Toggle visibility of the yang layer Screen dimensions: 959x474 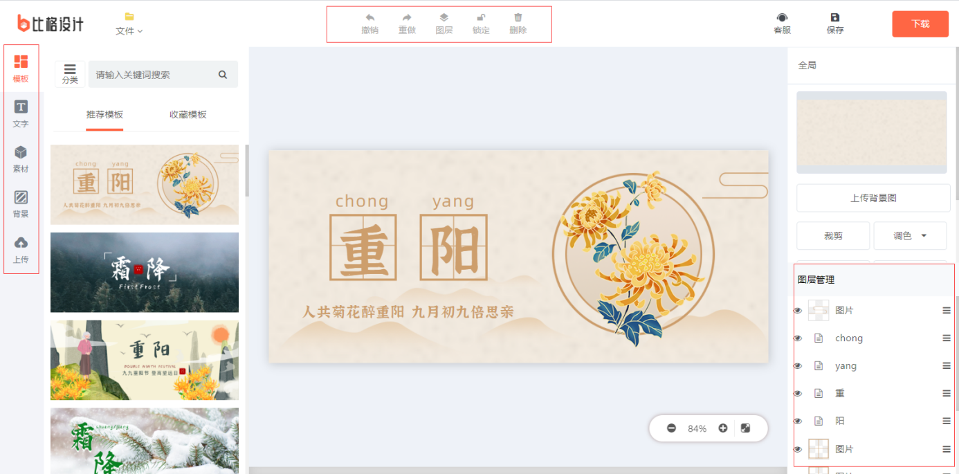coord(798,366)
